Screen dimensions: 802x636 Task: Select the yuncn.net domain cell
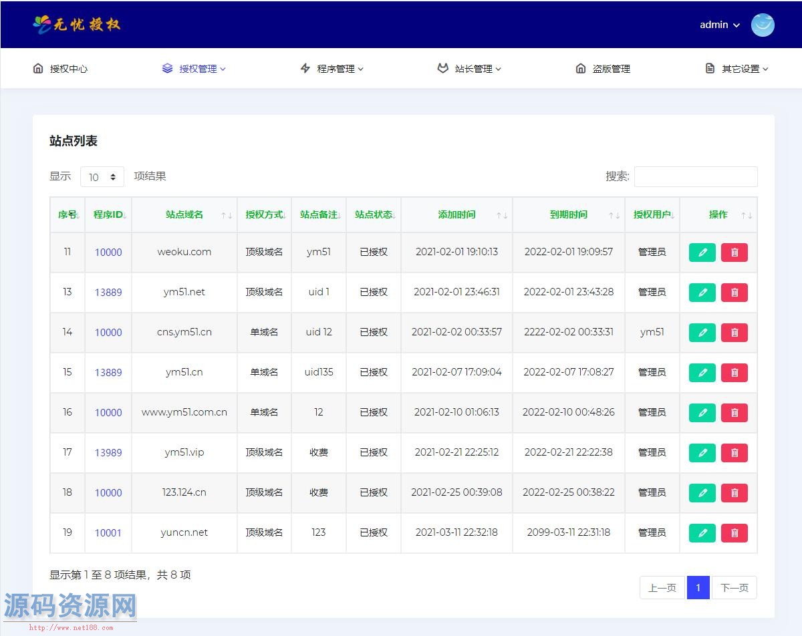tap(184, 532)
